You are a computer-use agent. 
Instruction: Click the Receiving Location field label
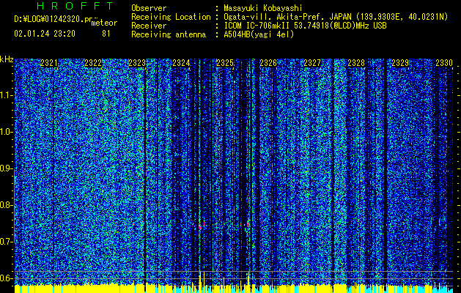point(171,17)
